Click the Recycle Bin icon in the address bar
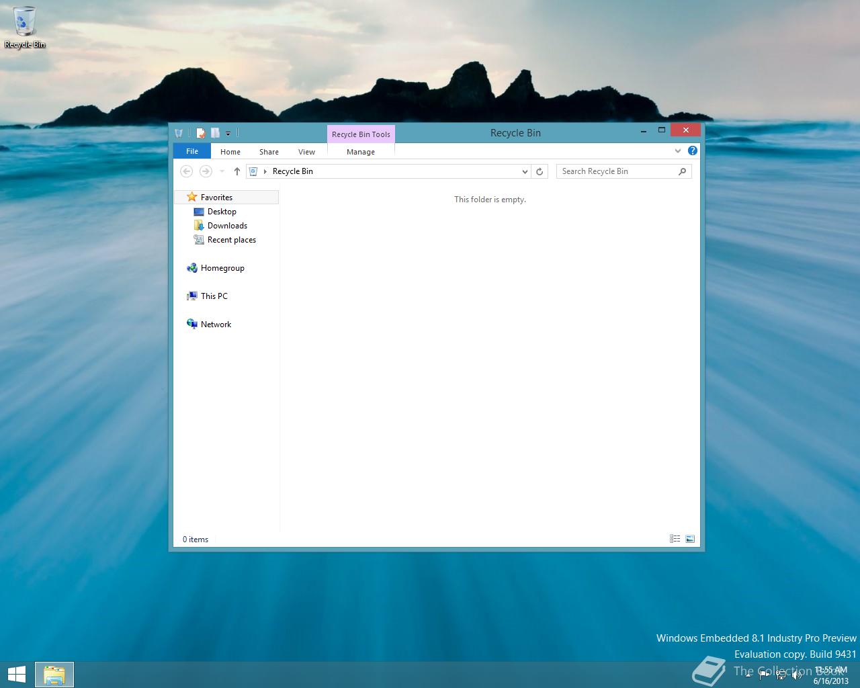The image size is (860, 688). click(x=253, y=171)
